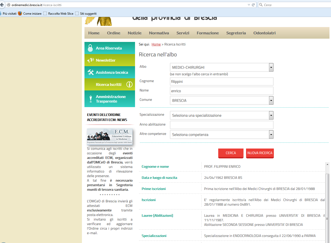
Task: Click the Lauree [Abilitazioni] label
Action: click(157, 215)
